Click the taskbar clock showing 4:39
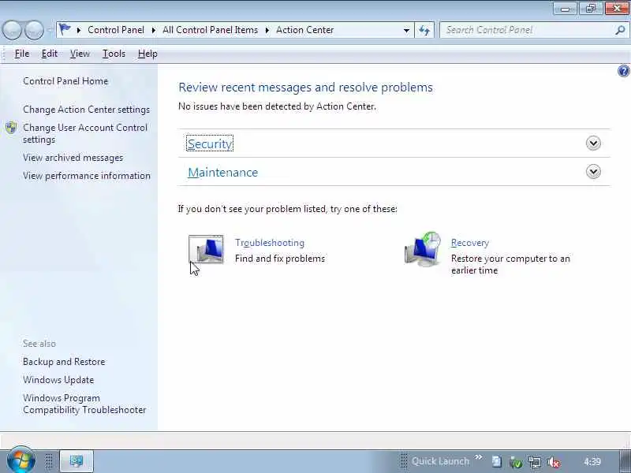Viewport: 631px width, 473px height. 592,462
